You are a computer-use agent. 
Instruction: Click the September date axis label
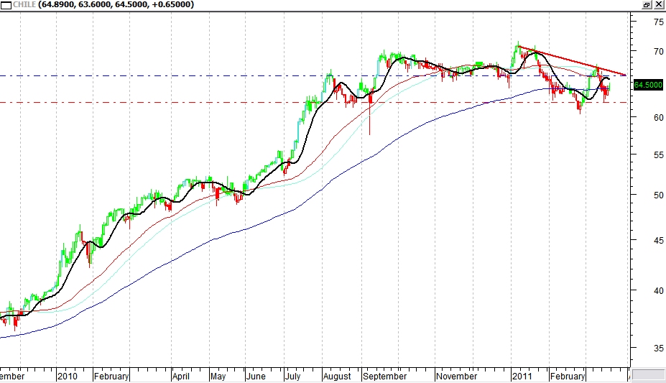[385, 377]
